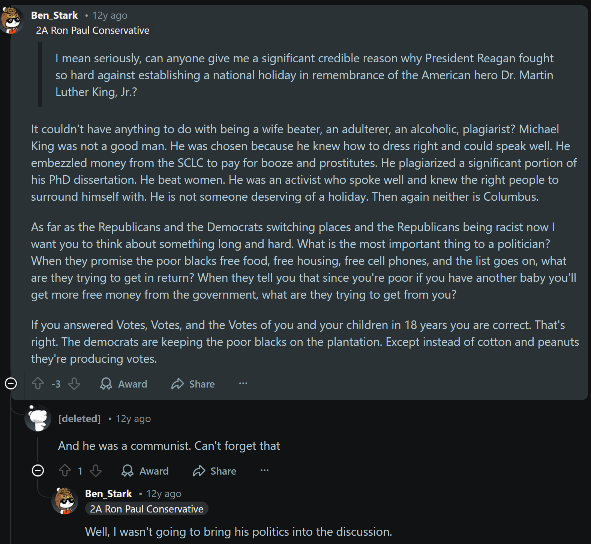Downvote the deleted user's comment

pyautogui.click(x=96, y=471)
